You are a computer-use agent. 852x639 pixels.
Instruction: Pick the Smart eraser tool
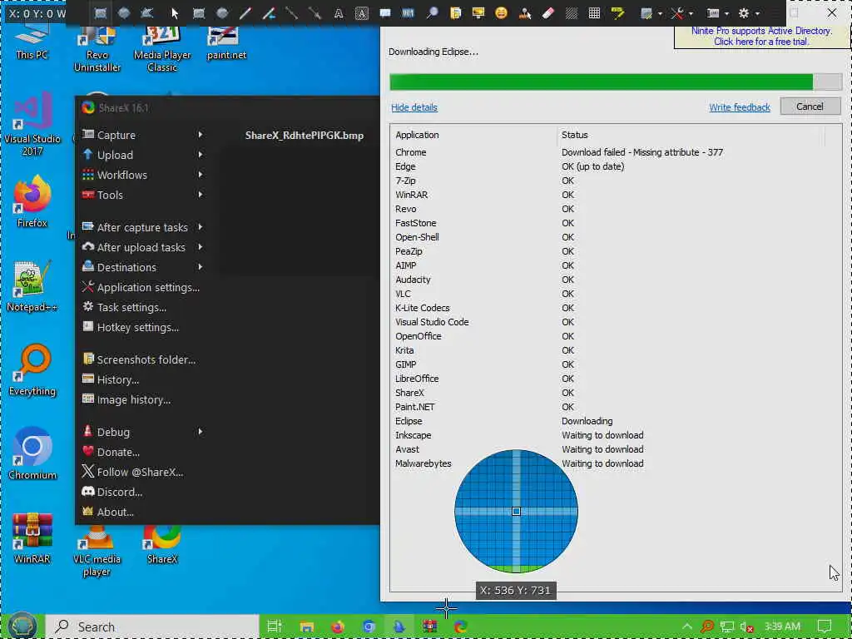coord(547,13)
